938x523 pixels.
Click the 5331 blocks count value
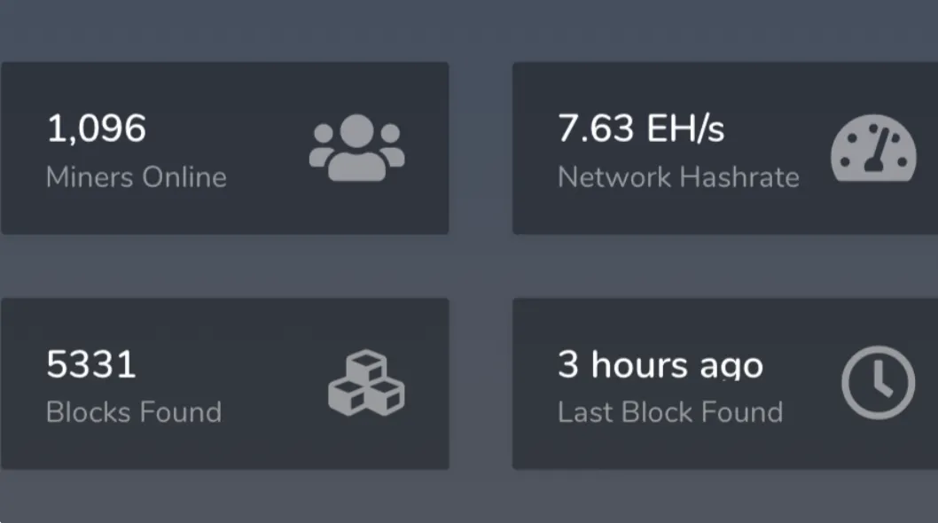[x=91, y=364]
